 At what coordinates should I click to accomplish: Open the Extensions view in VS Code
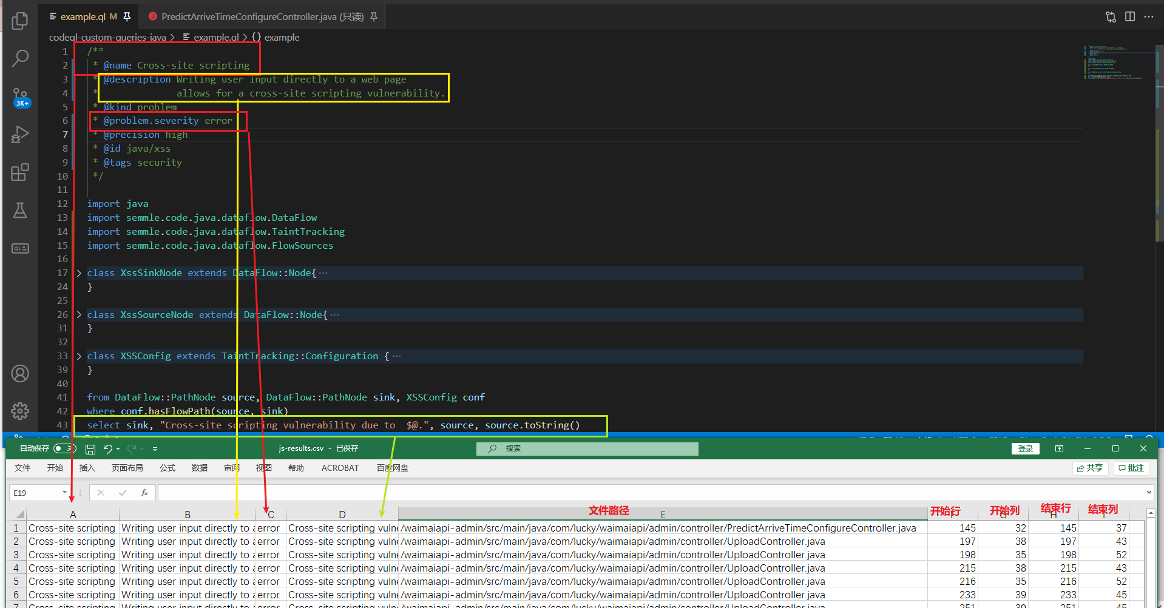click(20, 172)
